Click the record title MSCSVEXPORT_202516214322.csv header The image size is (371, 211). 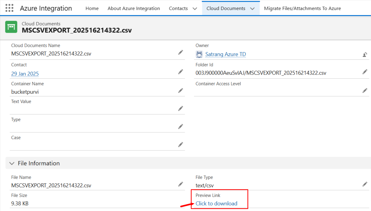[x=77, y=30]
